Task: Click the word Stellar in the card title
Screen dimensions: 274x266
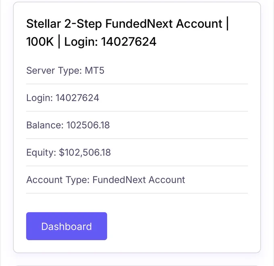Action: 44,24
